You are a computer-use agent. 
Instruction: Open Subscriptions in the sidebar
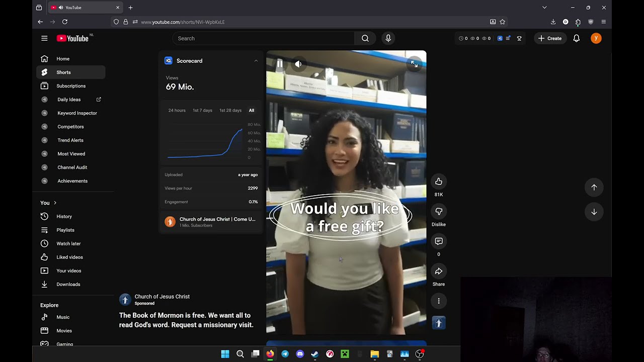(x=70, y=86)
